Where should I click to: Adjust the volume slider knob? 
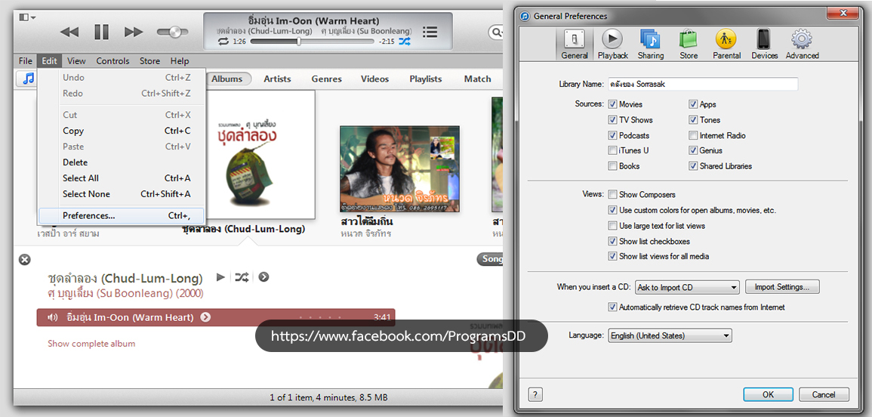click(x=175, y=32)
